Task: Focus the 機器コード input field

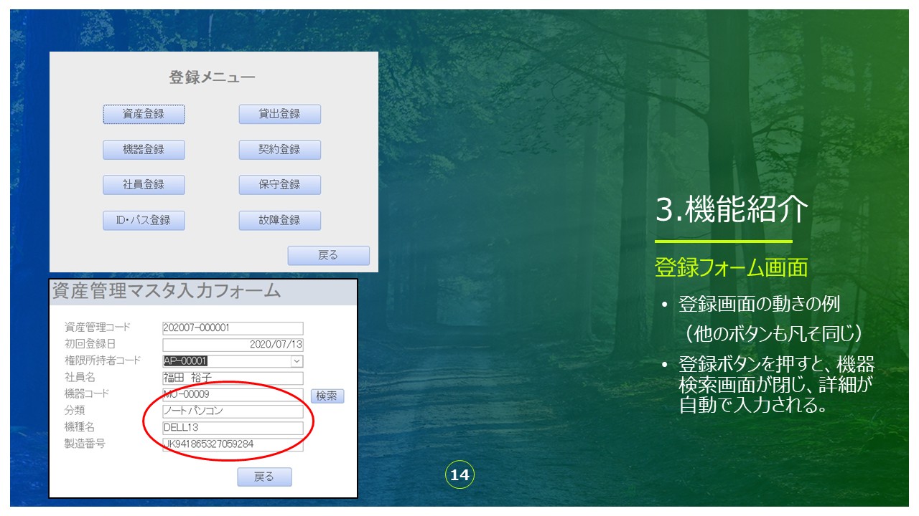Action: [x=233, y=394]
